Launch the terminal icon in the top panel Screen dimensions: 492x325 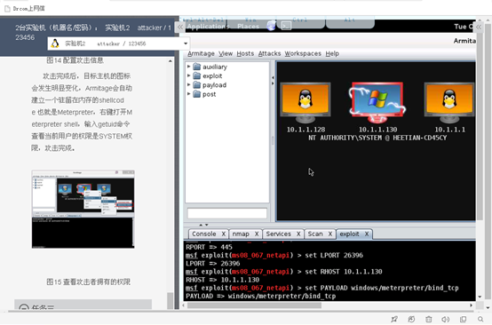(x=286, y=26)
